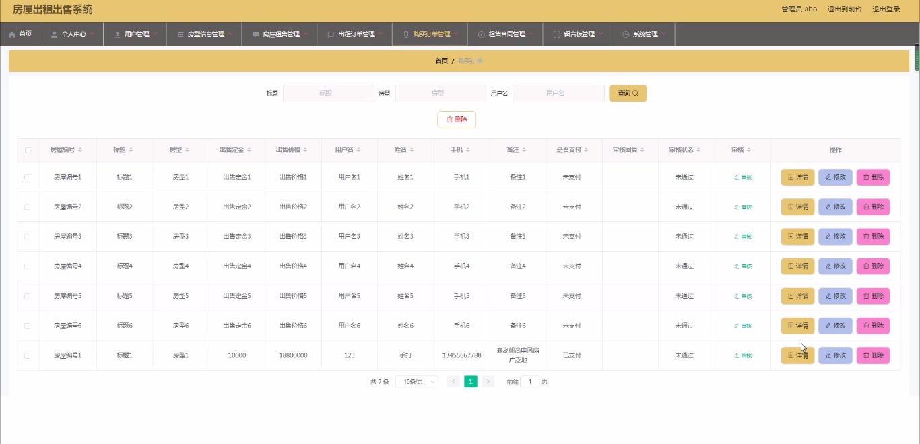This screenshot has height=444, width=920.
Task: Sort by 标题 column sort arrows
Action: (x=131, y=150)
